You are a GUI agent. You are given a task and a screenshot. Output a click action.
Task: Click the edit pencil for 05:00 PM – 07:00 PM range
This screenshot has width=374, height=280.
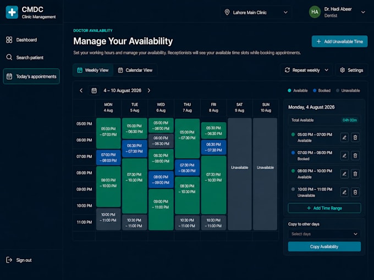click(x=344, y=137)
